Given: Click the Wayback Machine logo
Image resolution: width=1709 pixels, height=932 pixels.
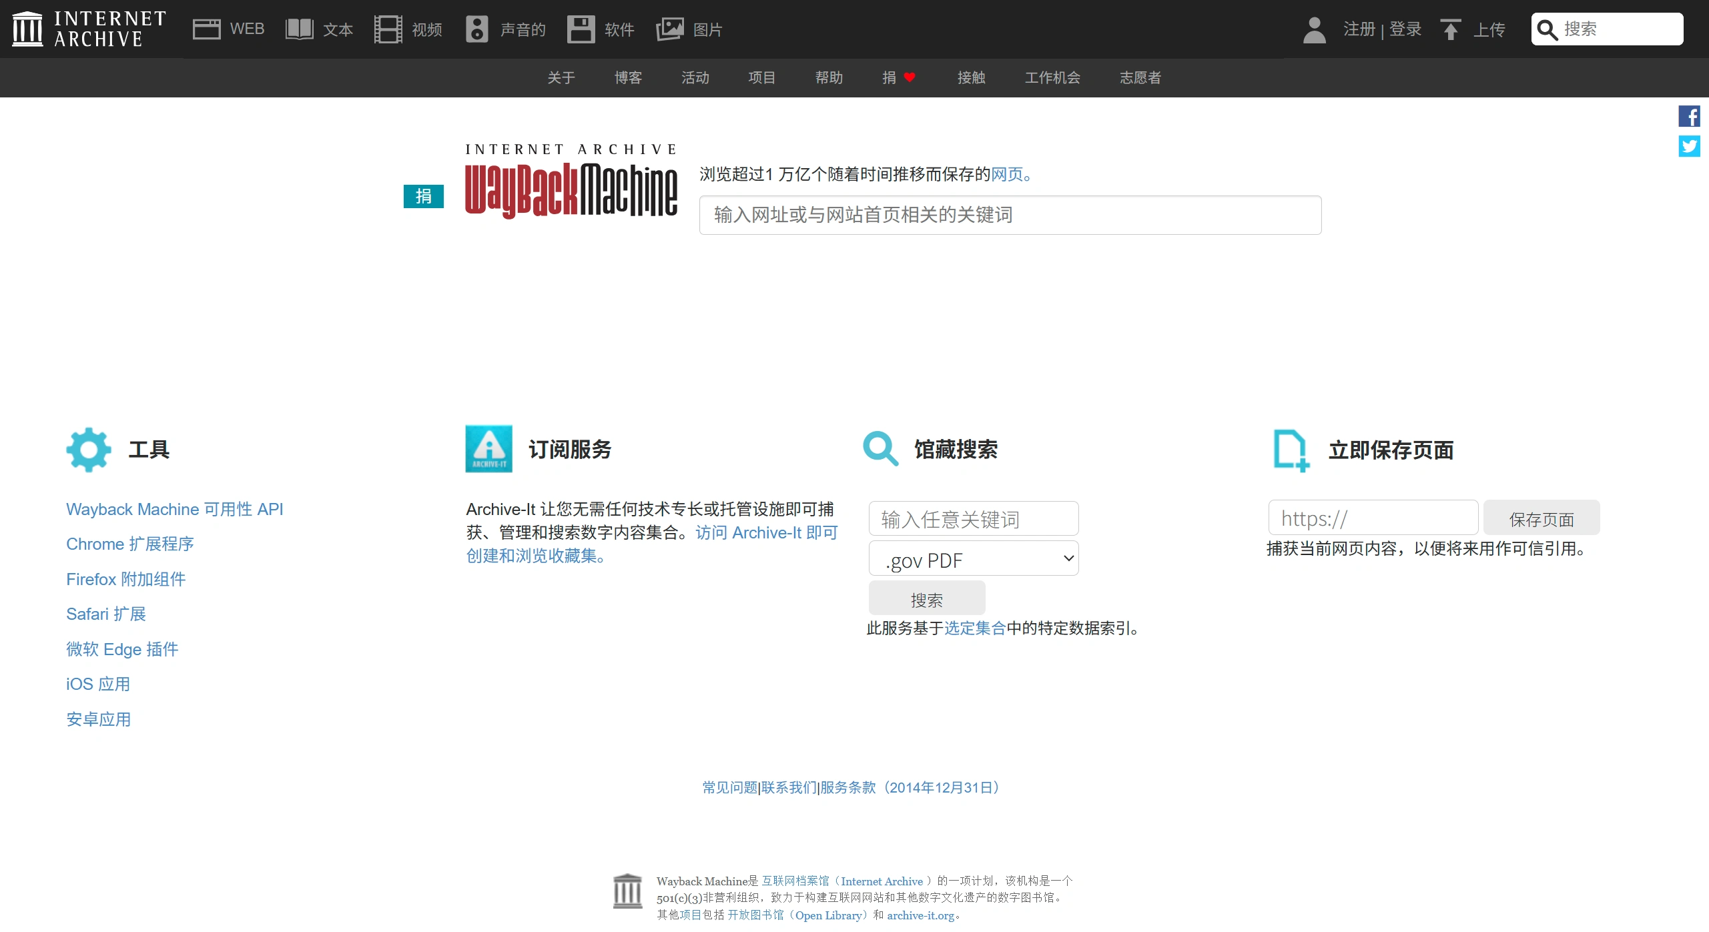Looking at the screenshot, I should tap(571, 180).
